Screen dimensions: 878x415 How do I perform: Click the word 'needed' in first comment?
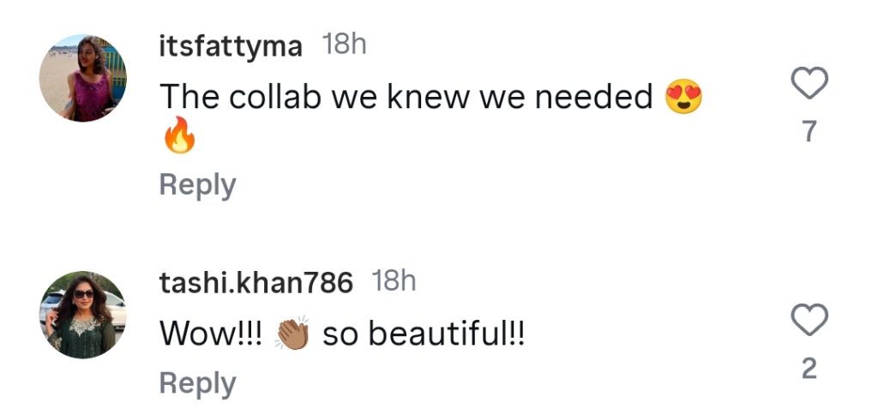[594, 99]
